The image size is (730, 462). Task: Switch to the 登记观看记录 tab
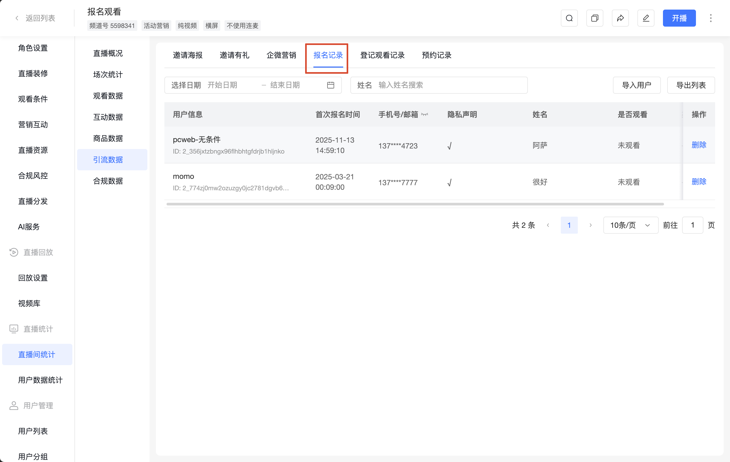tap(382, 55)
